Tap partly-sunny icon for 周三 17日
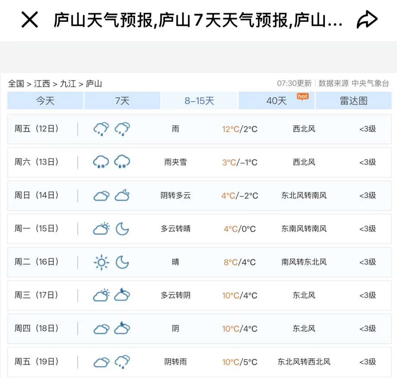 [101, 295]
